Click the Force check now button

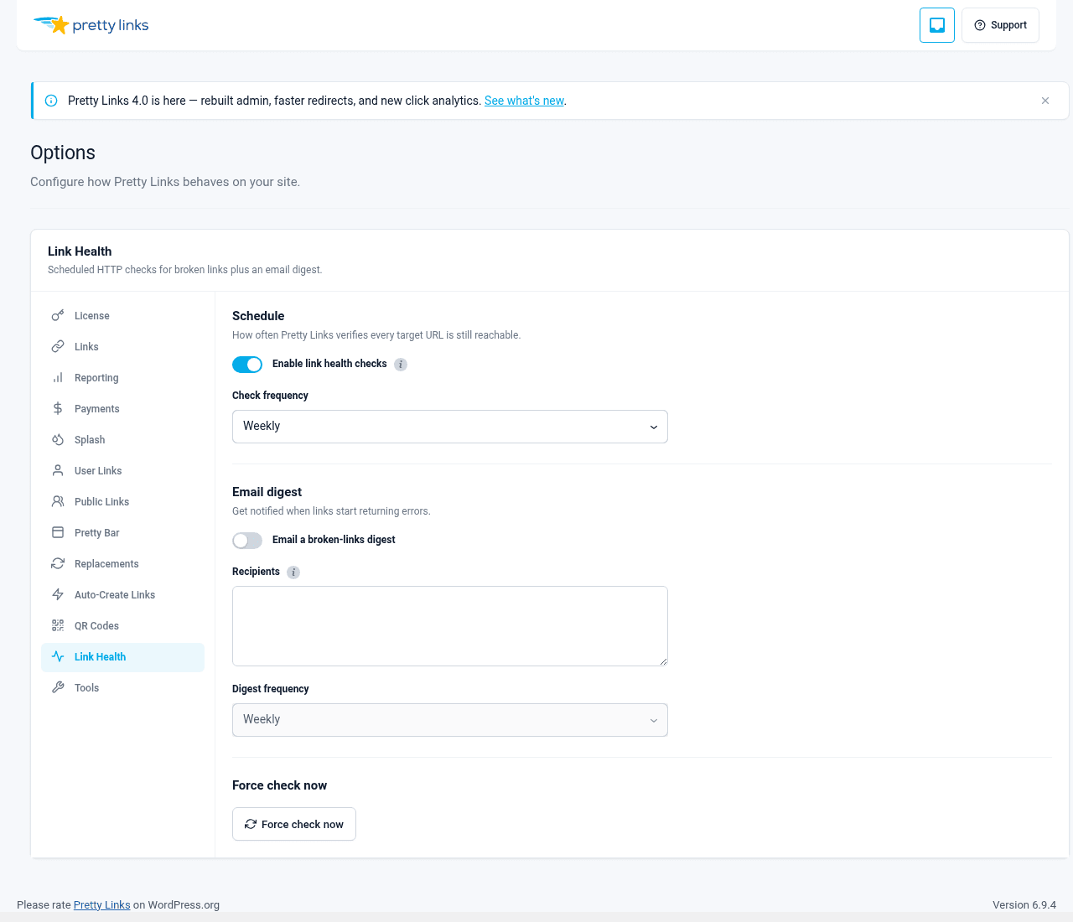click(x=294, y=824)
